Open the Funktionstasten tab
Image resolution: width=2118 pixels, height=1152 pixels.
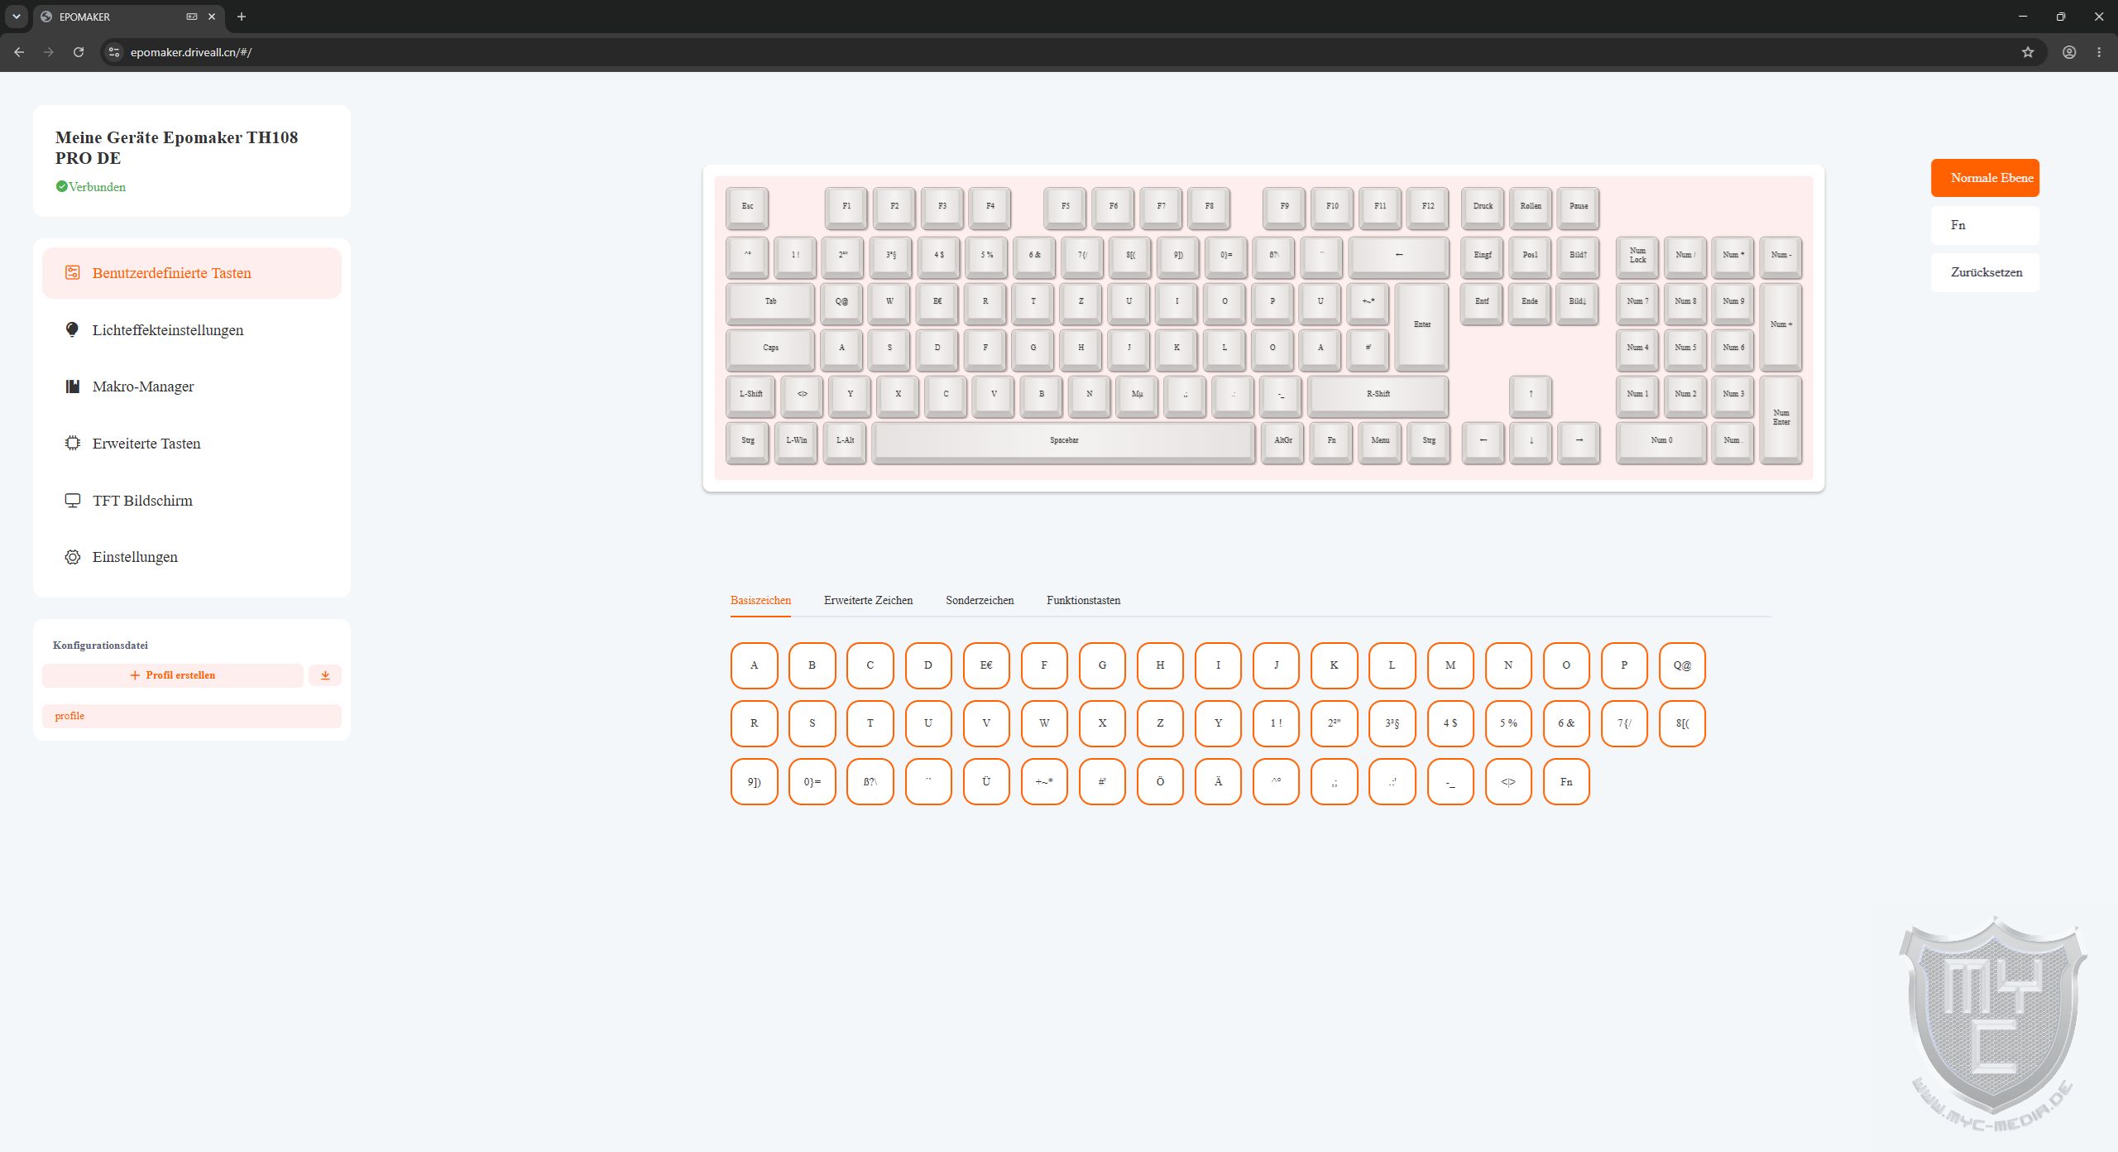point(1083,600)
